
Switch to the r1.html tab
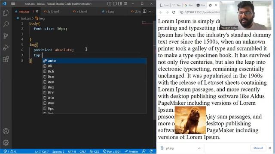[82, 12]
